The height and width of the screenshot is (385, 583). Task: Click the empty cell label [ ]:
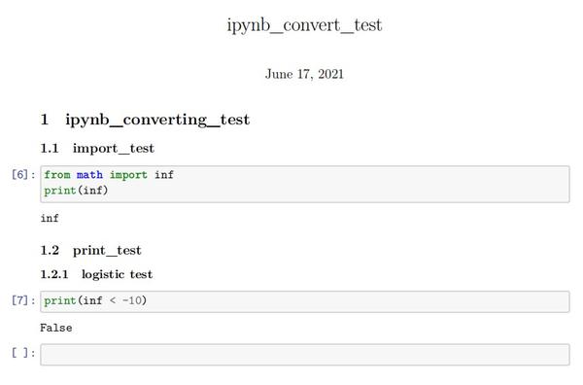tap(23, 353)
